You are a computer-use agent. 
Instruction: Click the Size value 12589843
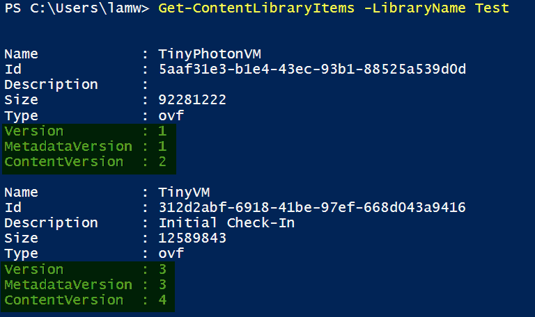[192, 238]
